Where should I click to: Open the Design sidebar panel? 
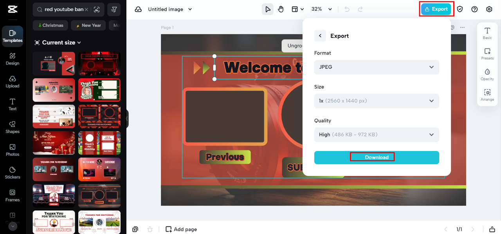click(13, 59)
